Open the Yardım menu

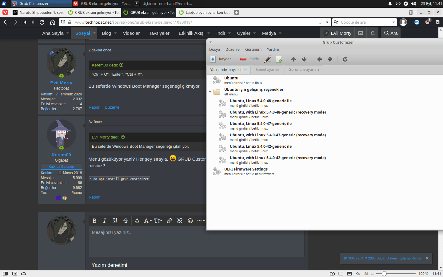[x=273, y=49]
